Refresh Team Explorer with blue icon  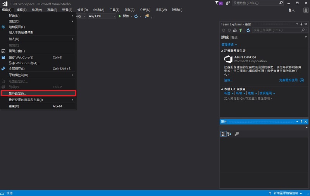click(248, 30)
